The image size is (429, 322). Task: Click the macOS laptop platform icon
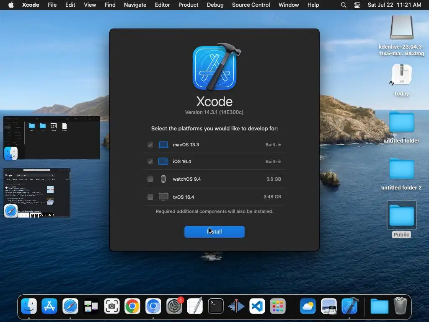click(x=163, y=145)
